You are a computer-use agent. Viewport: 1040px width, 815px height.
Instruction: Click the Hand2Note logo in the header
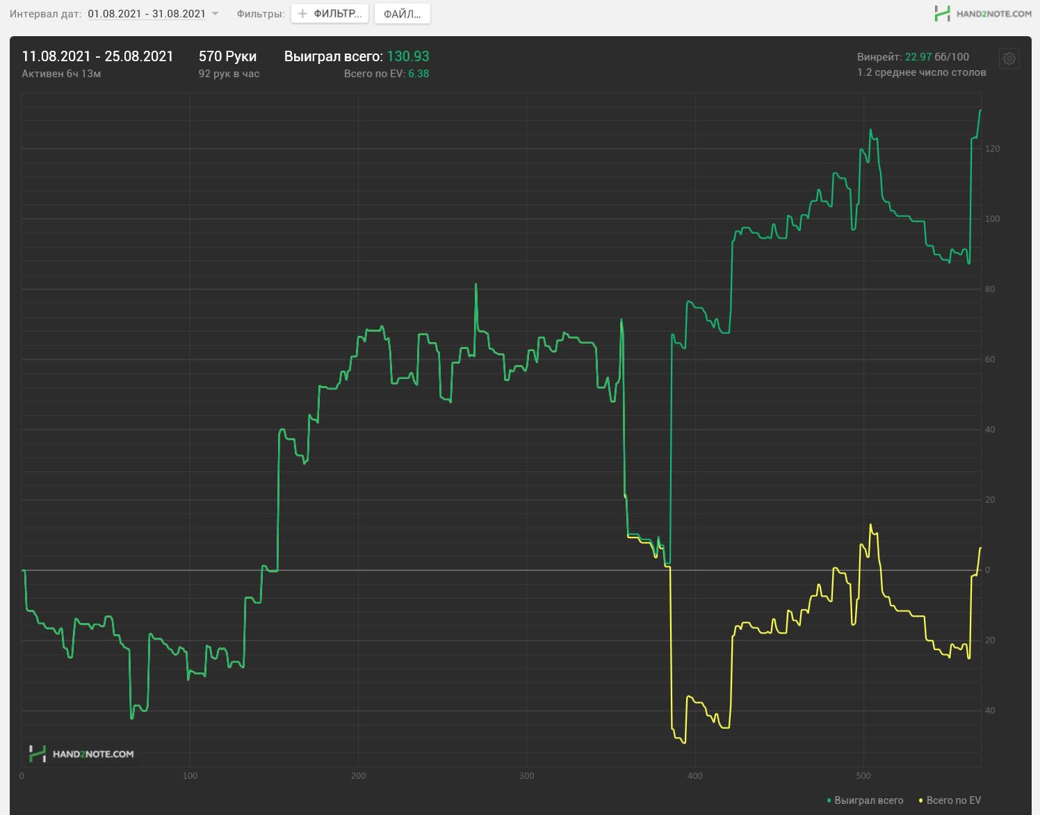click(x=942, y=13)
